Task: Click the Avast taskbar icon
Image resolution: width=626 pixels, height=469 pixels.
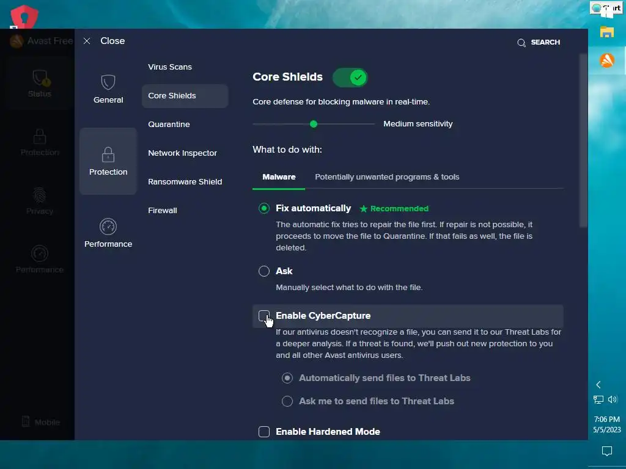Action: (607, 60)
